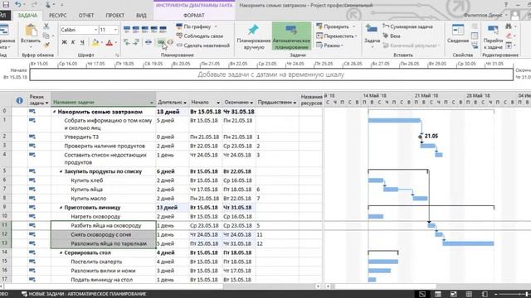Mark selected tasks 100% complete
The width and height of the screenshot is (531, 298).
click(x=163, y=30)
